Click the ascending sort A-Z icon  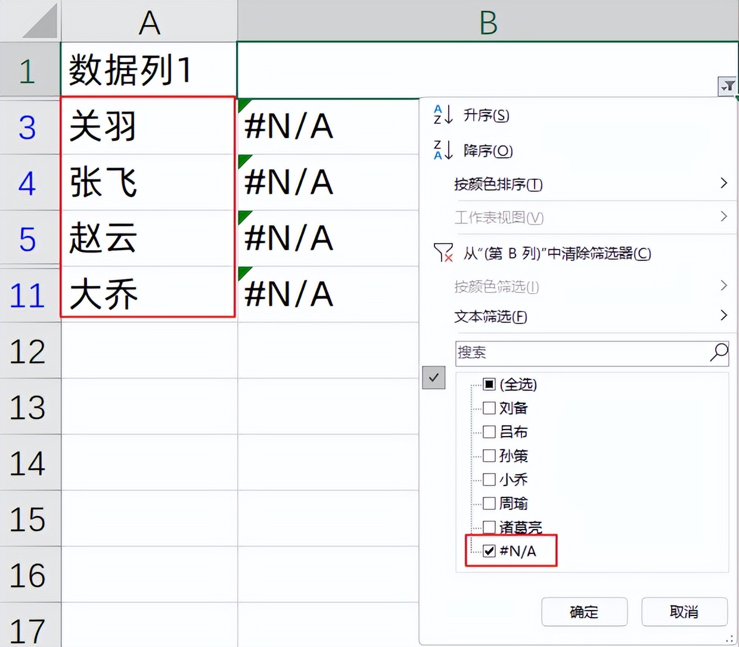[x=443, y=114]
